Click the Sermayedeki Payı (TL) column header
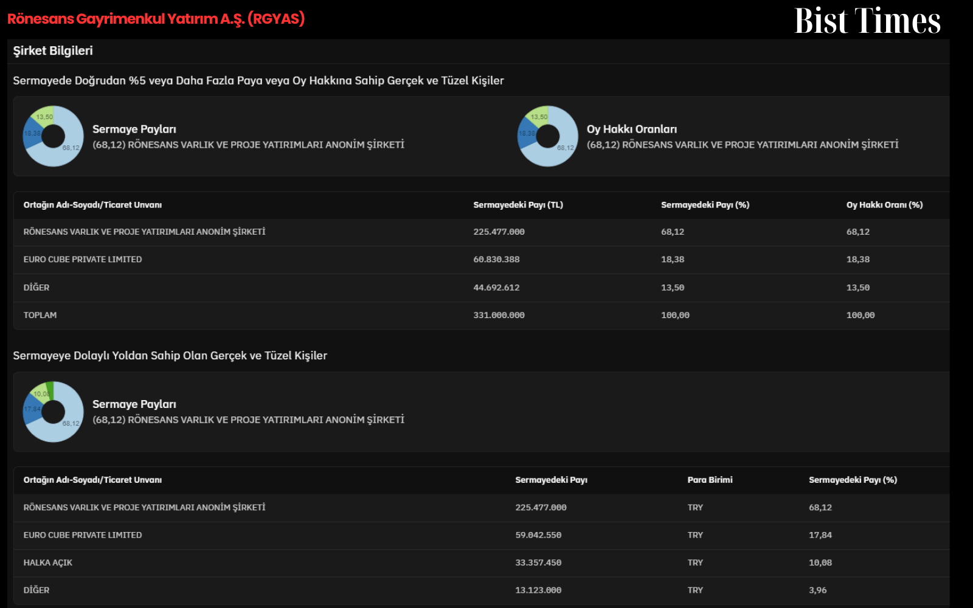This screenshot has height=608, width=973. pyautogui.click(x=518, y=205)
